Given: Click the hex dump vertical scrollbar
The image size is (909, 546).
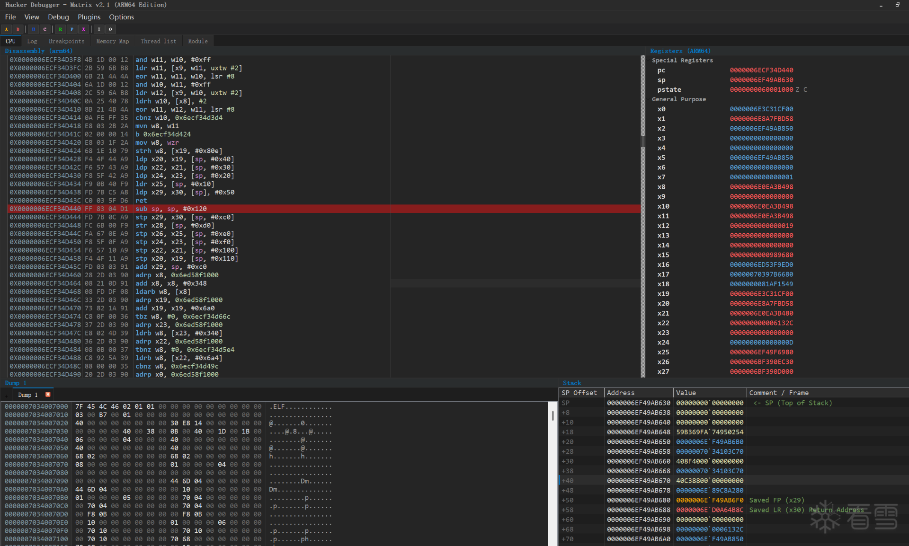Looking at the screenshot, I should [x=553, y=416].
